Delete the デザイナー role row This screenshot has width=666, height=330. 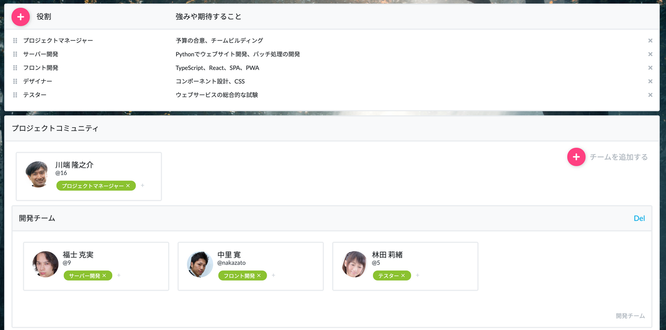coord(650,82)
